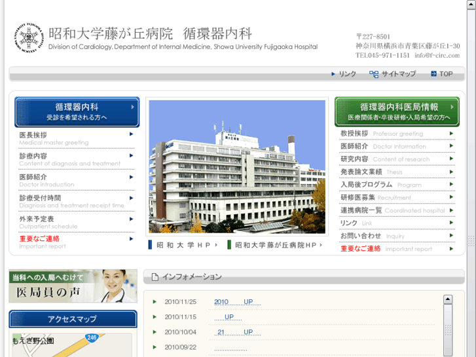
Task: Open the 2010/10/04 21 UP link
Action: pyautogui.click(x=238, y=332)
